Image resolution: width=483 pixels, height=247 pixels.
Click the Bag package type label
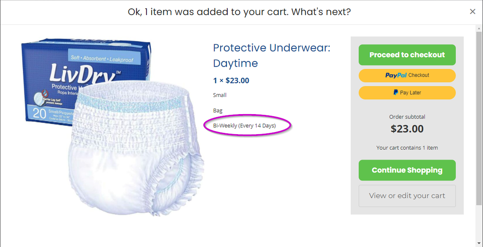point(218,110)
